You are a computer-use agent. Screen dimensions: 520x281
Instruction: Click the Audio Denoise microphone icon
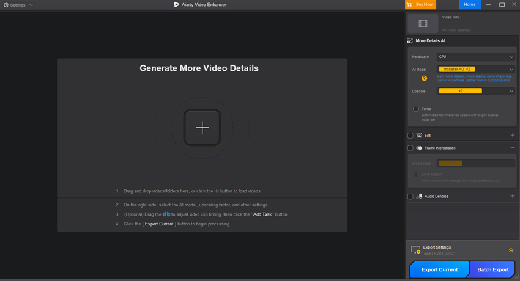[x=420, y=196]
